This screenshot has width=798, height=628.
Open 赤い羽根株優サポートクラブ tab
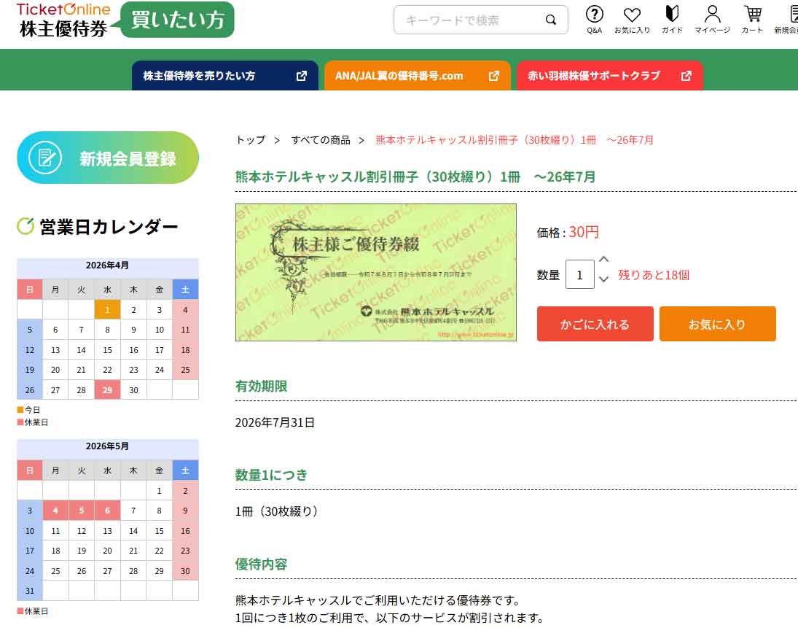click(x=609, y=76)
